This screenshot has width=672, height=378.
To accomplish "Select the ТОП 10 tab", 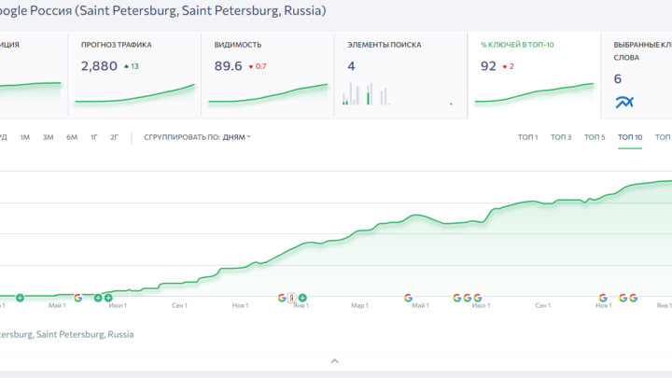I will point(630,137).
